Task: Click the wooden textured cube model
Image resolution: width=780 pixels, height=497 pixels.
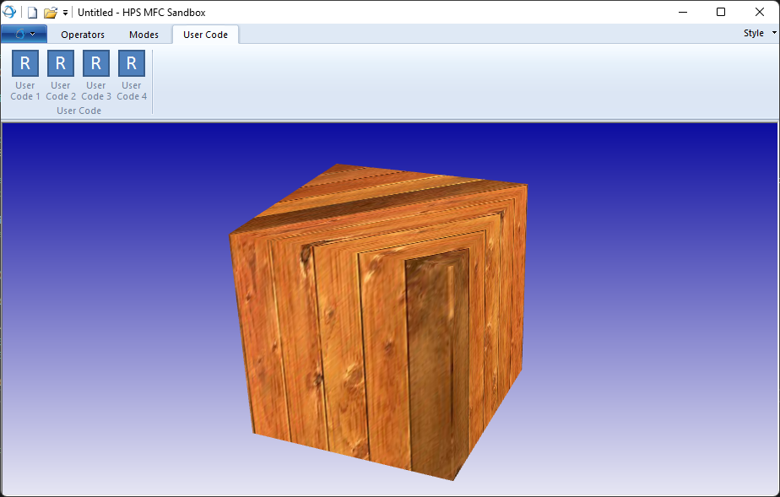Action: (x=380, y=321)
